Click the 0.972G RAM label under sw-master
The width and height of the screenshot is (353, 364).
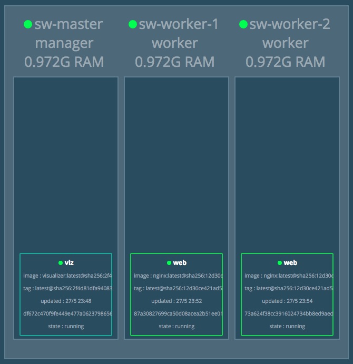coord(64,62)
